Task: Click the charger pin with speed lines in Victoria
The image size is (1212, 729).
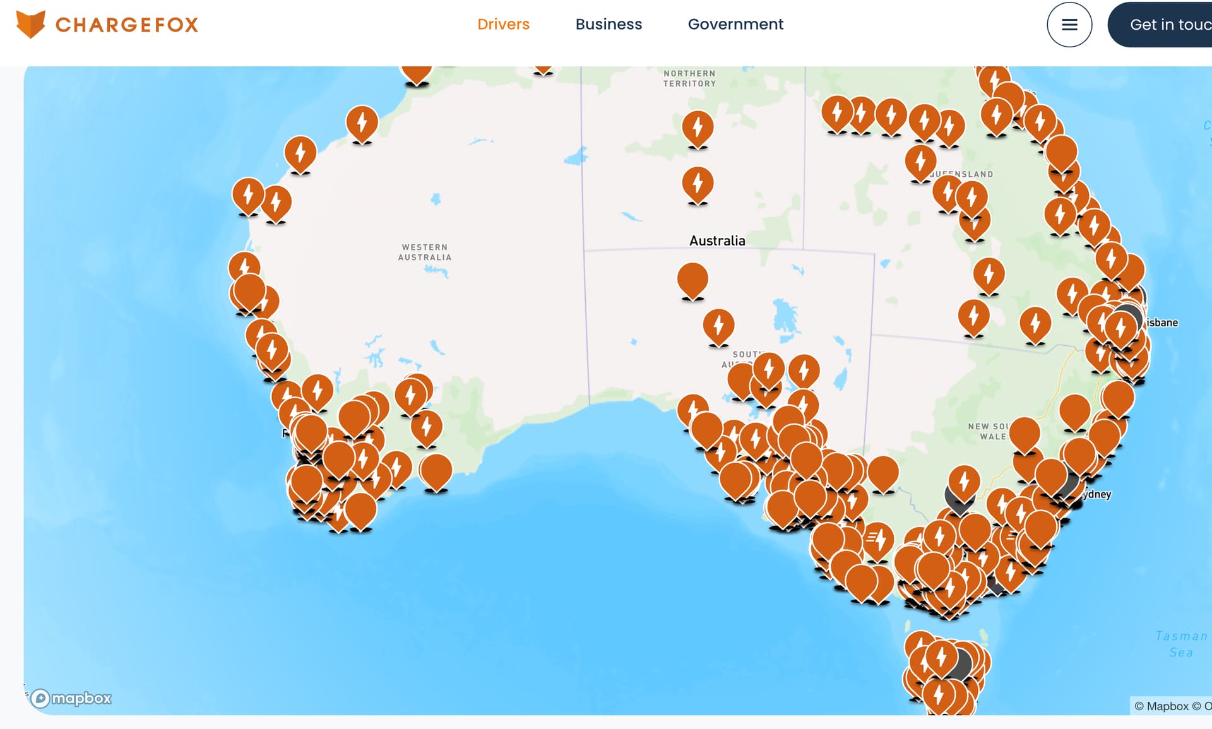Action: coord(878,540)
